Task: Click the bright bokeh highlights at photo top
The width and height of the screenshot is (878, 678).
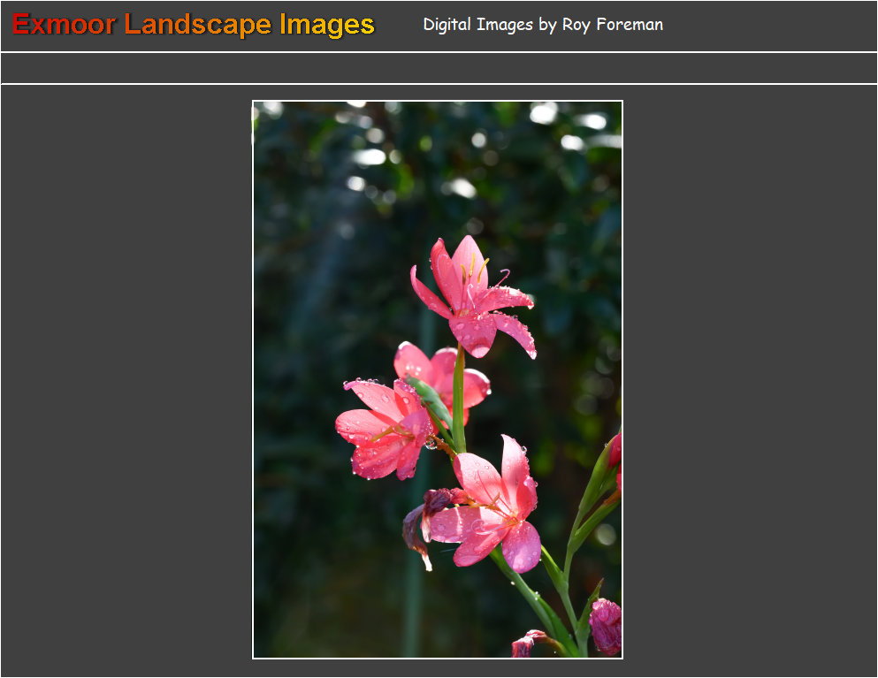Action: (x=543, y=113)
